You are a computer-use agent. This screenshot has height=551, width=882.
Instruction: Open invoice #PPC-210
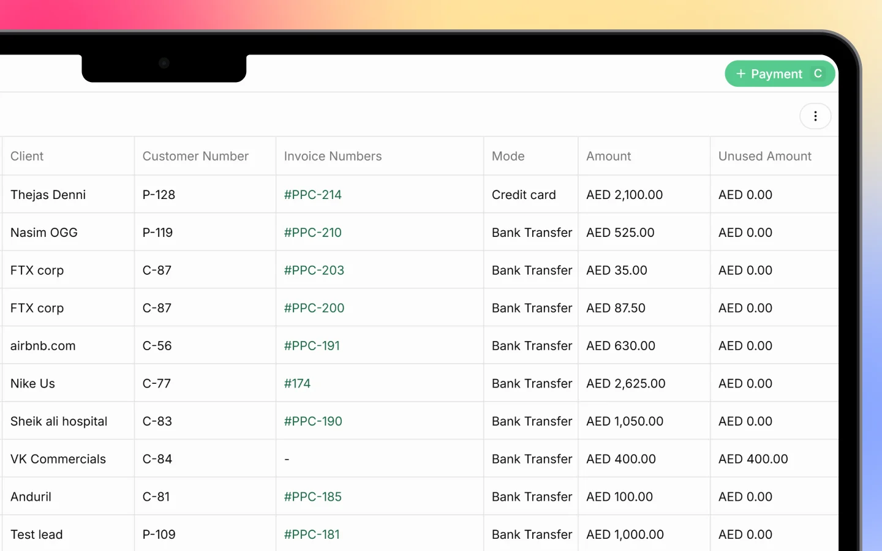click(313, 233)
